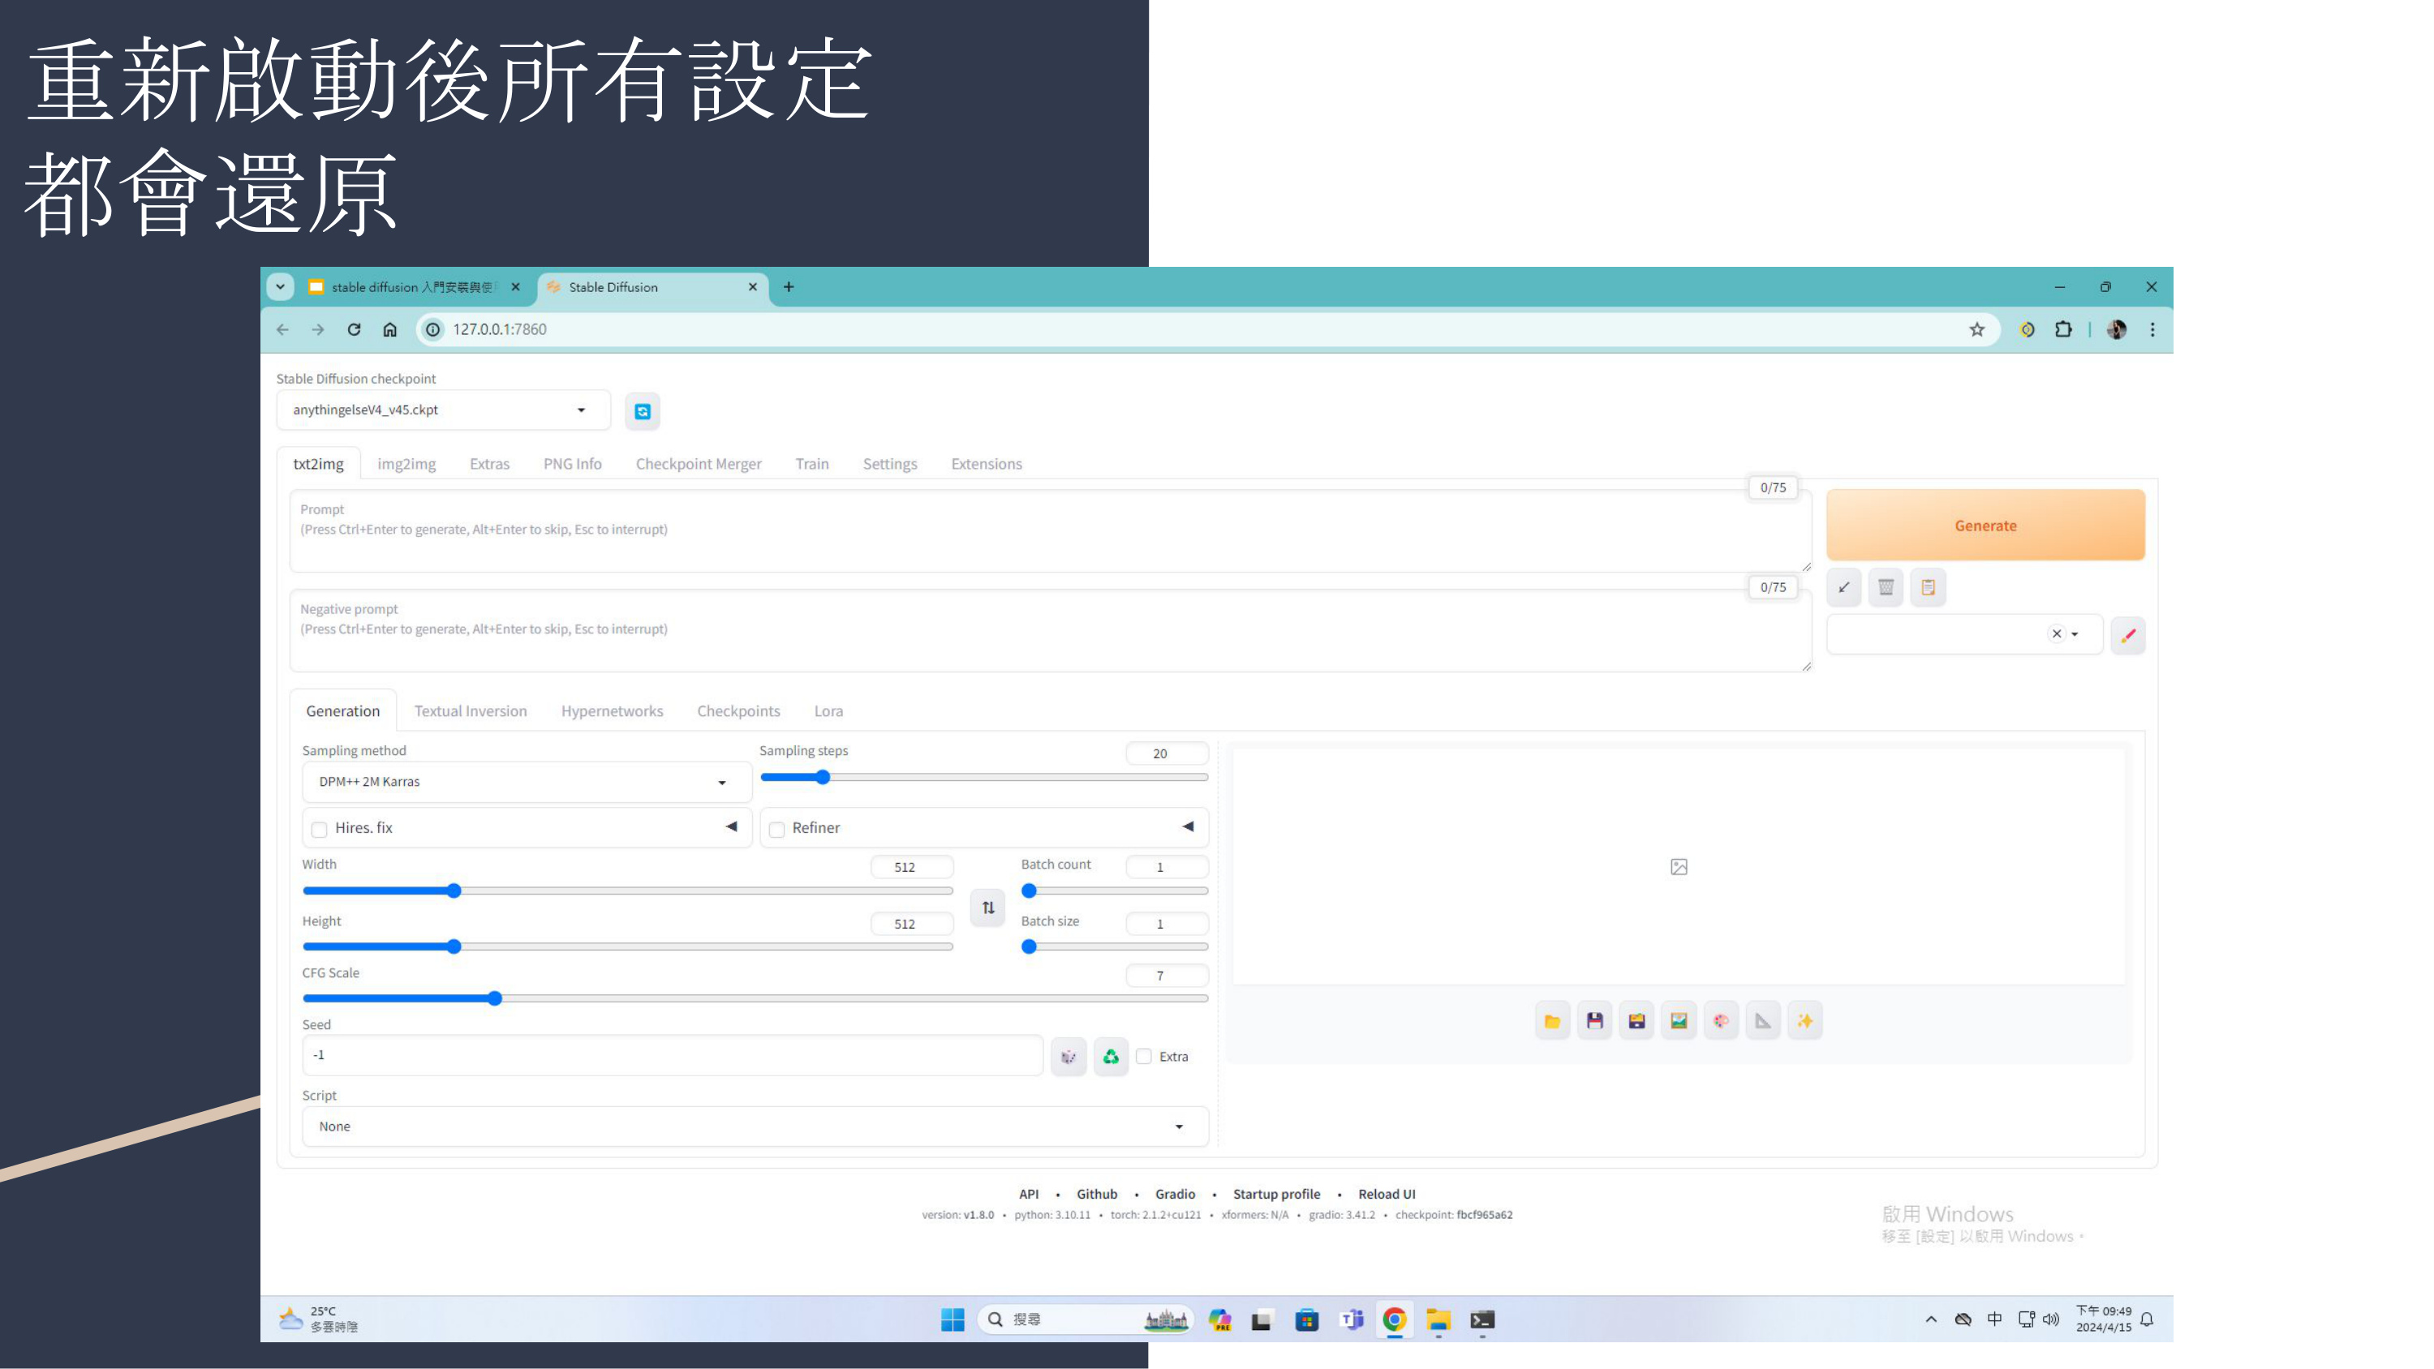Switch to img2img tab

(x=406, y=464)
